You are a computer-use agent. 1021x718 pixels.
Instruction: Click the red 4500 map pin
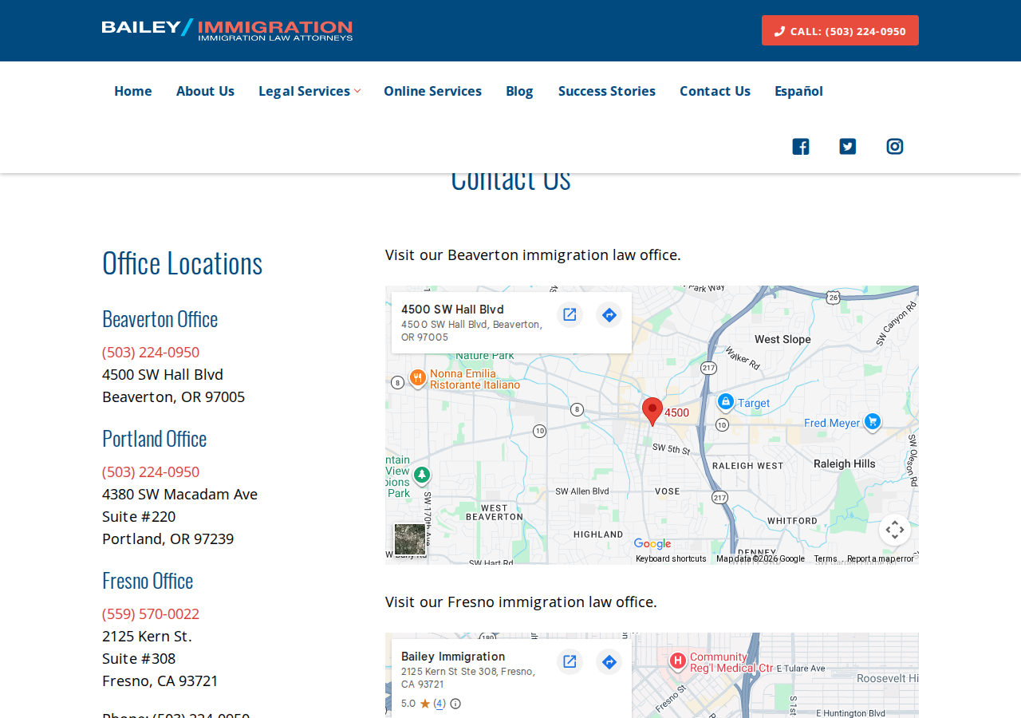652,412
